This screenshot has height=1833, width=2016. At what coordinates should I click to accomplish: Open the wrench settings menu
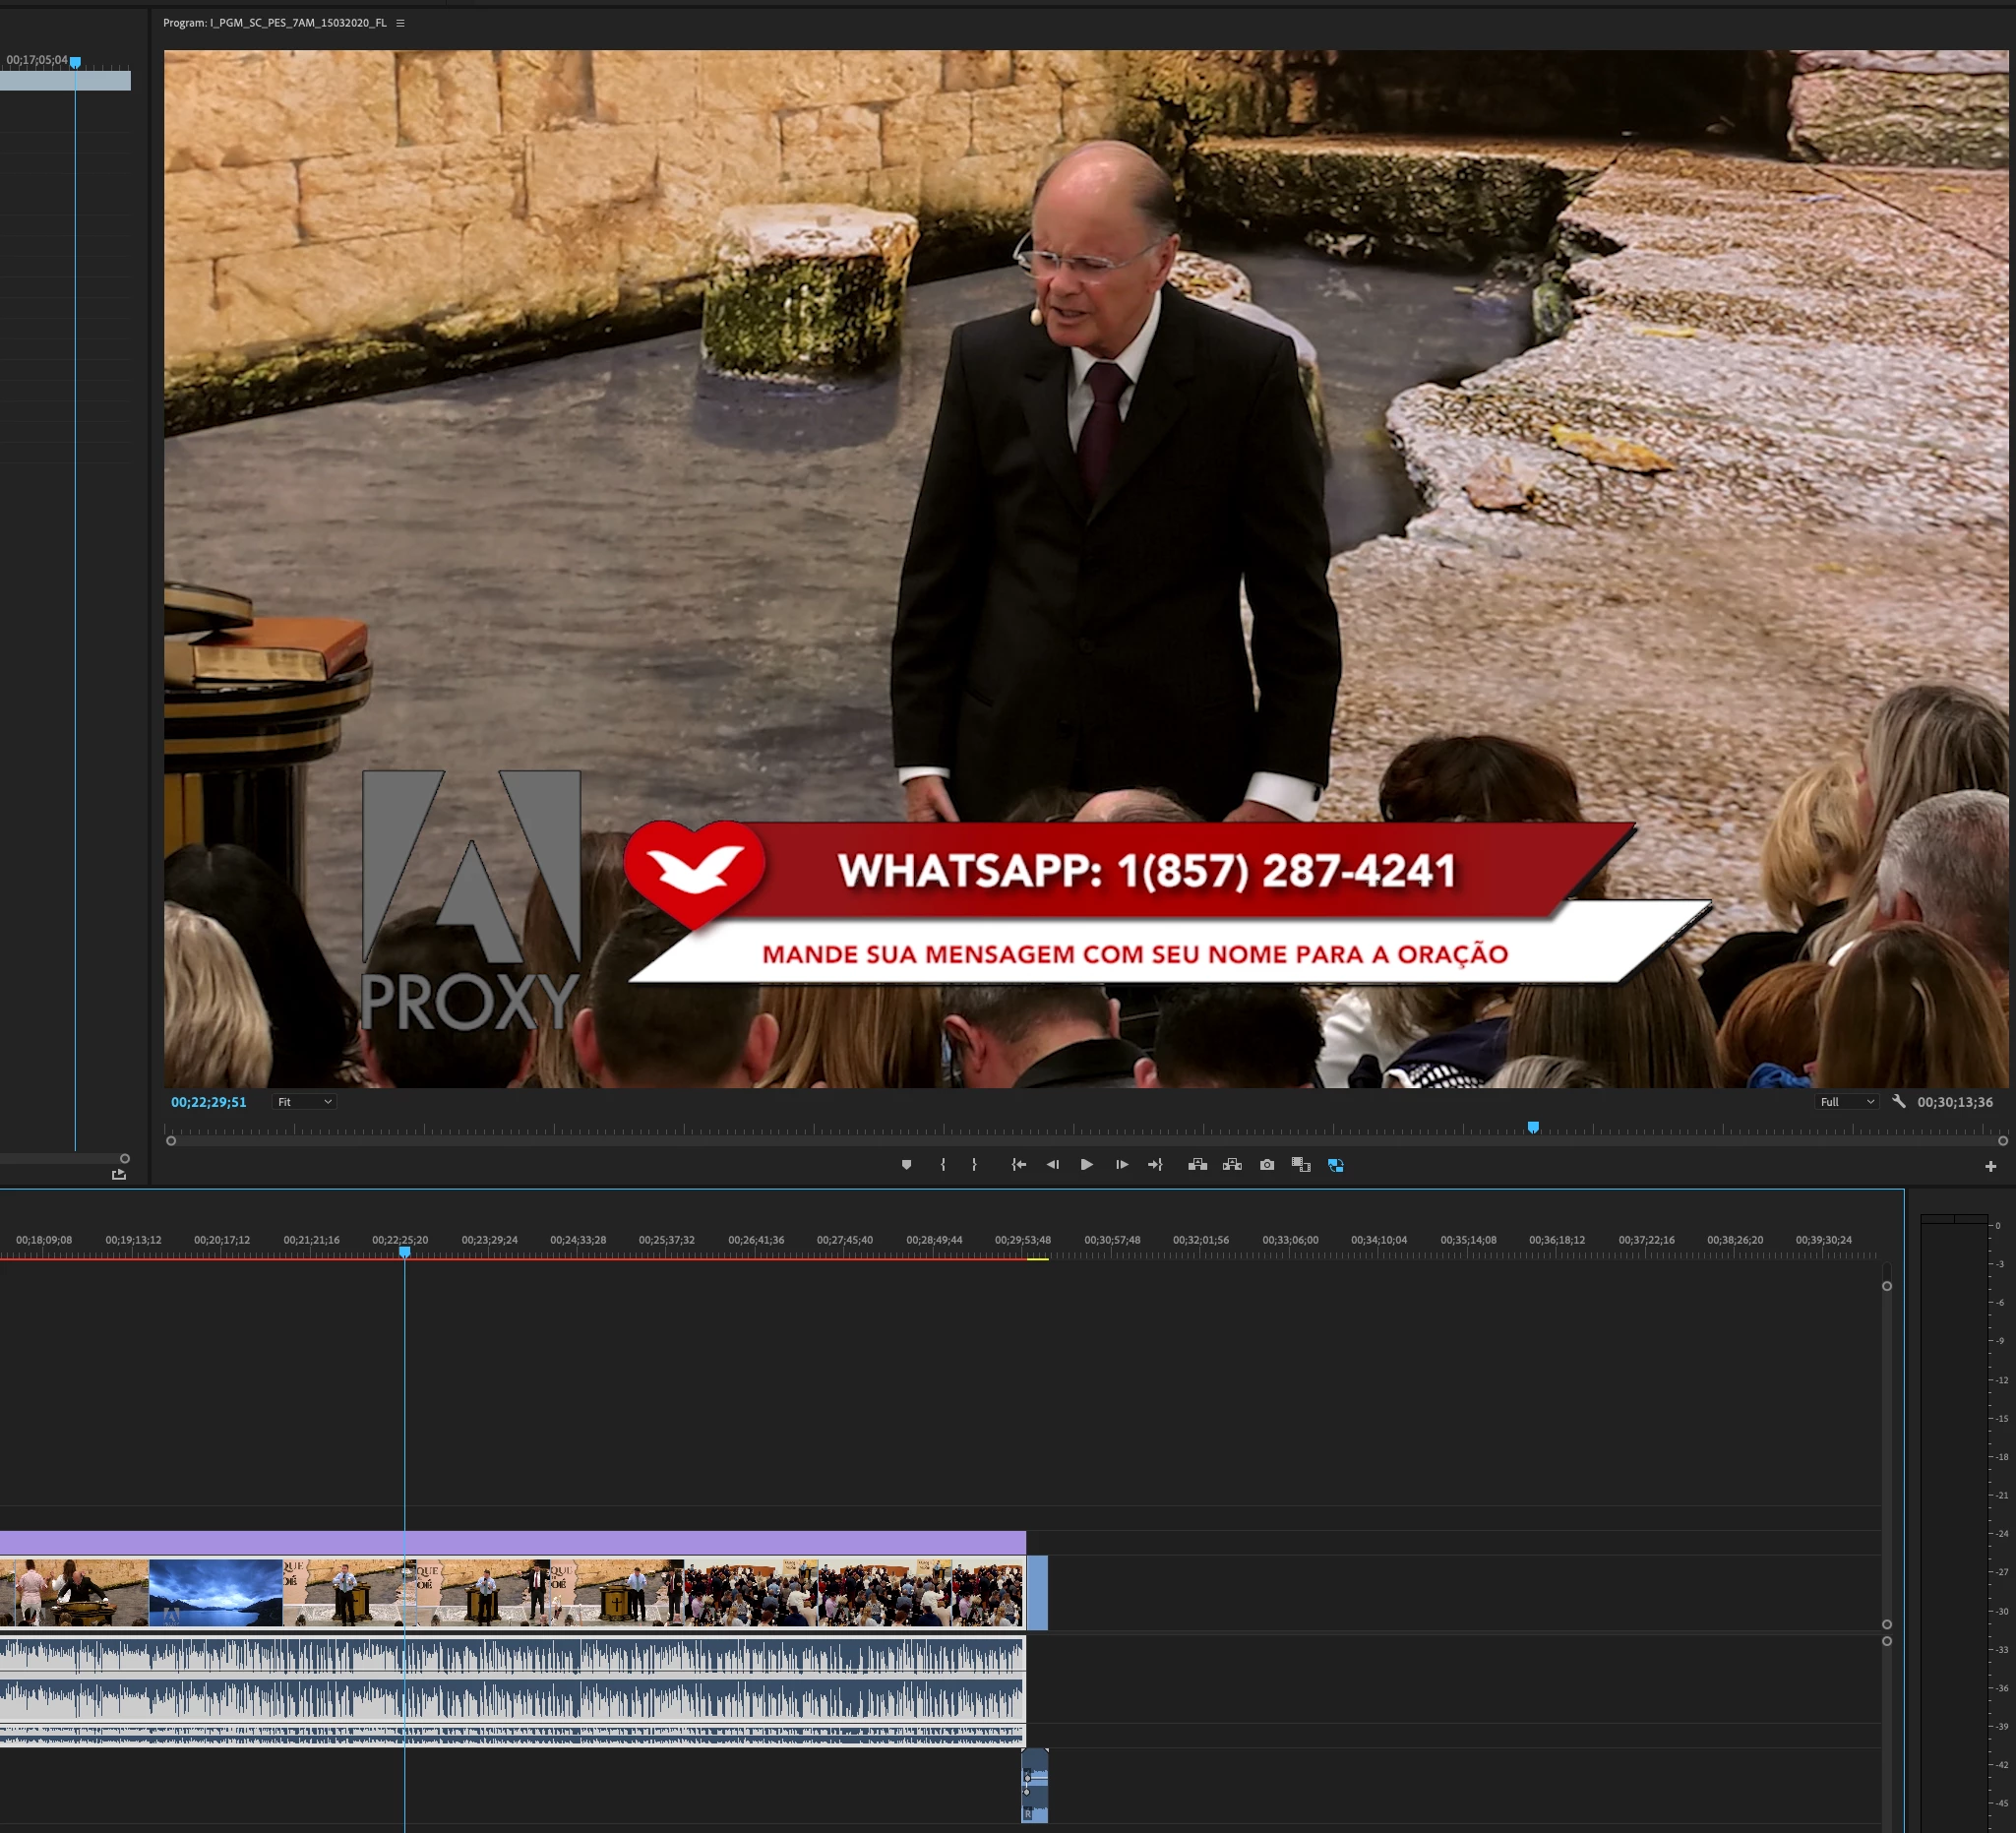point(1899,1102)
